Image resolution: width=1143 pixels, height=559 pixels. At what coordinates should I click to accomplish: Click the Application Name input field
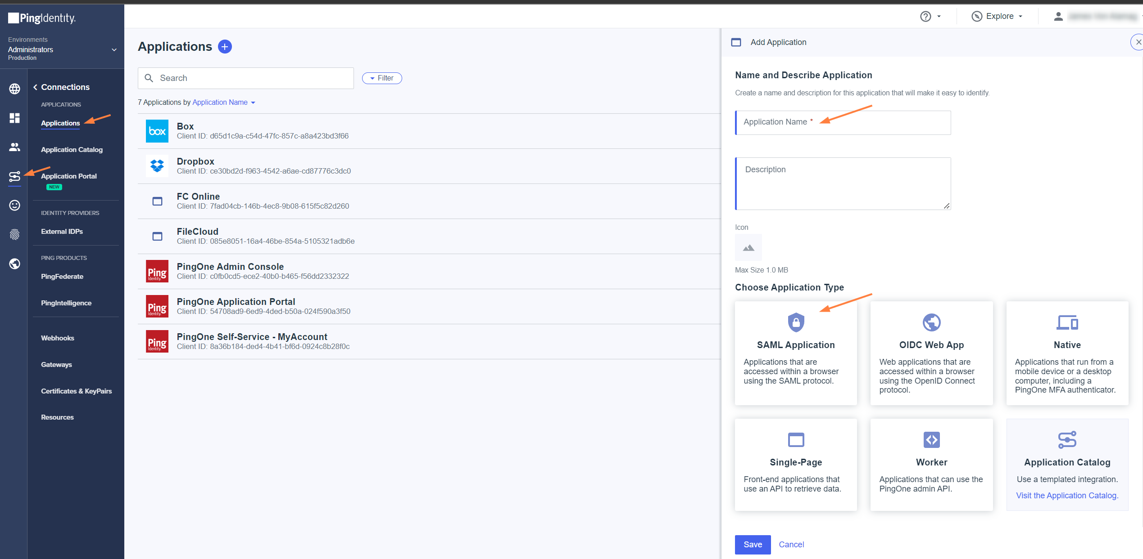coord(843,122)
